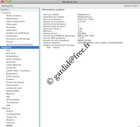This screenshot has height=127, width=140.
Task: Open Coupe-feu under Réseau
Action: pos(11,117)
